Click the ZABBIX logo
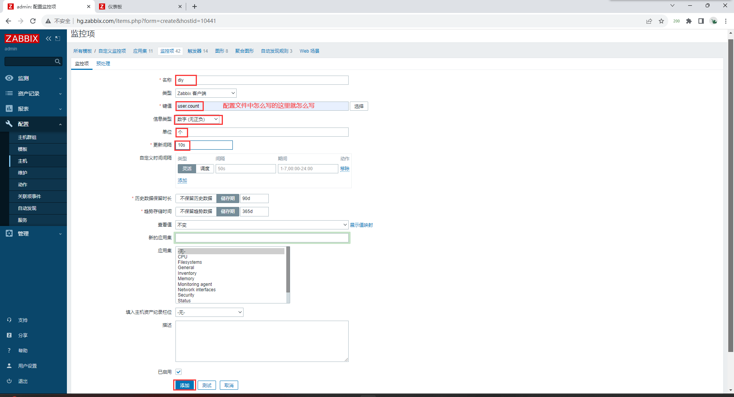 point(22,39)
